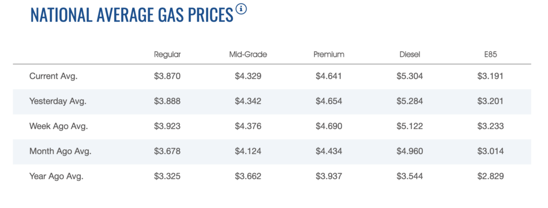Click current Diesel price $5.304

click(x=409, y=76)
